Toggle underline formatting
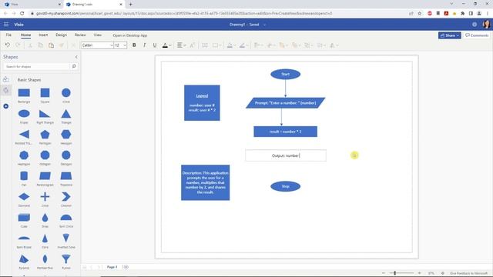Image resolution: width=493 pixels, height=277 pixels. coord(155,45)
